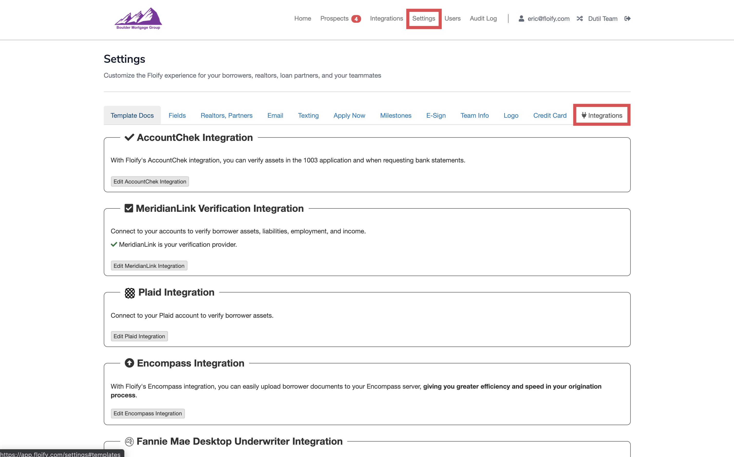The image size is (734, 457).
Task: Switch to the Texting tab
Action: click(308, 115)
